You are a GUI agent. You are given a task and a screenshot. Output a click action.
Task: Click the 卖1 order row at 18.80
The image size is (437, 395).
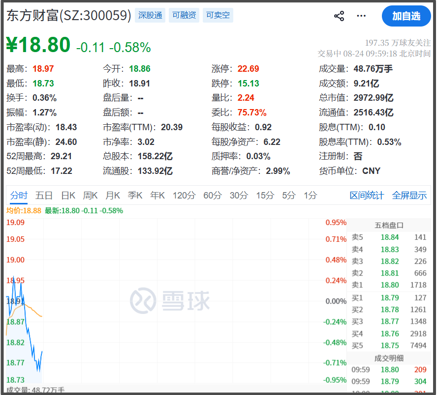click(389, 285)
